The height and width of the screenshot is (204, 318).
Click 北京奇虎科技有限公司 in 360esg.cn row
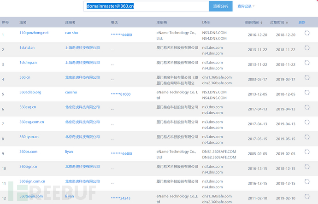click(x=82, y=107)
